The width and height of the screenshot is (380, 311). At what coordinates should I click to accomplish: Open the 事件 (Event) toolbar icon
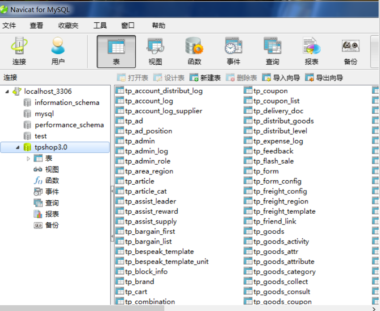234,51
